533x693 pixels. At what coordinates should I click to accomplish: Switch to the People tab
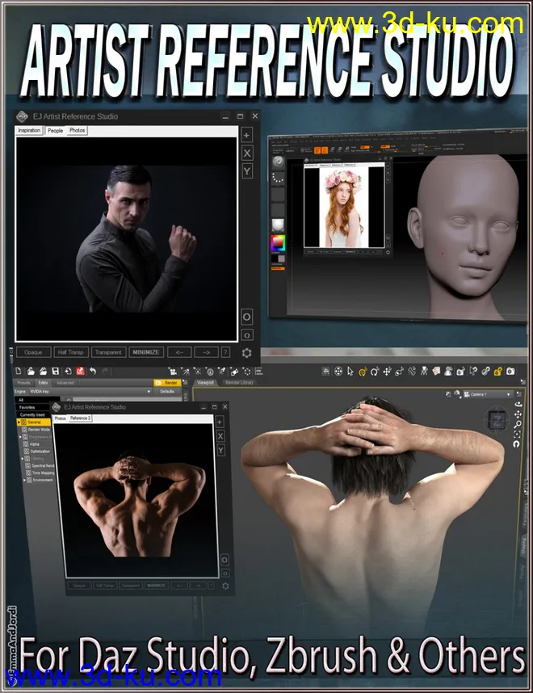point(55,130)
